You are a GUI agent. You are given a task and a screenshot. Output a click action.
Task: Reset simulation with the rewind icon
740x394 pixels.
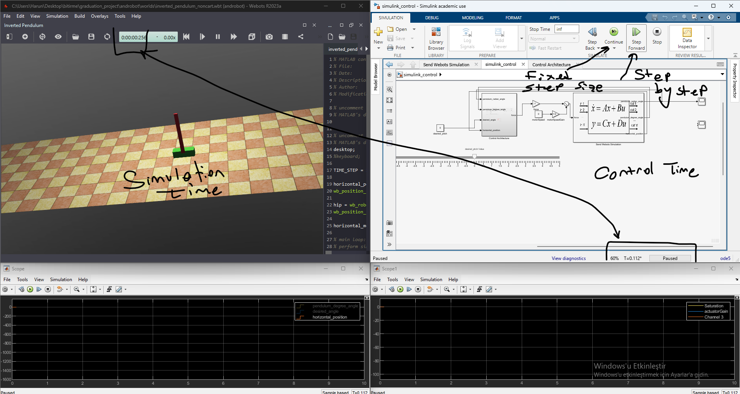pos(186,37)
